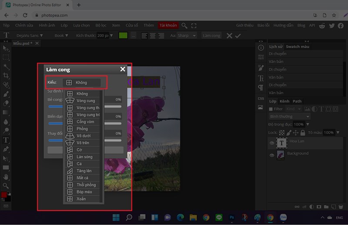
Task: Click the lock-all padlock icon
Action: 303,132
